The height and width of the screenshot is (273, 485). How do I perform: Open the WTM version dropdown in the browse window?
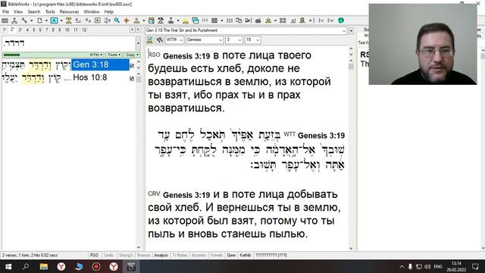[174, 40]
